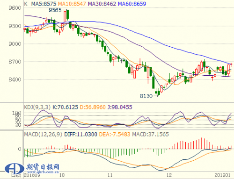Click the DIFF:11.0300 value label
Image resolution: width=234 pixels, height=179 pixels.
(80, 134)
